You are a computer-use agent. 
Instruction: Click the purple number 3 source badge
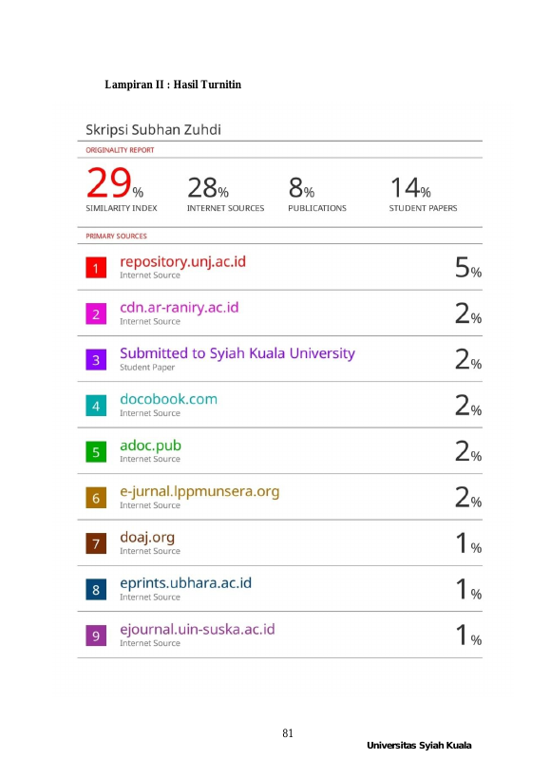96,360
